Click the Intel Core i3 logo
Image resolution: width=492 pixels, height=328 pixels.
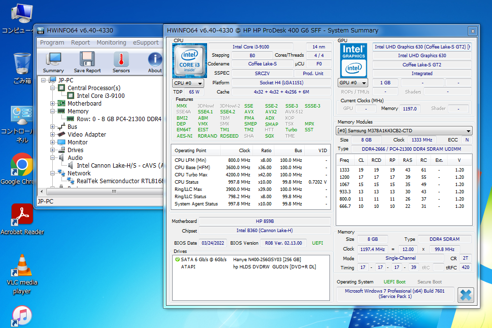coord(190,60)
